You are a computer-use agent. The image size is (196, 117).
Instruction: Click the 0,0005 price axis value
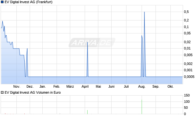(189, 77)
